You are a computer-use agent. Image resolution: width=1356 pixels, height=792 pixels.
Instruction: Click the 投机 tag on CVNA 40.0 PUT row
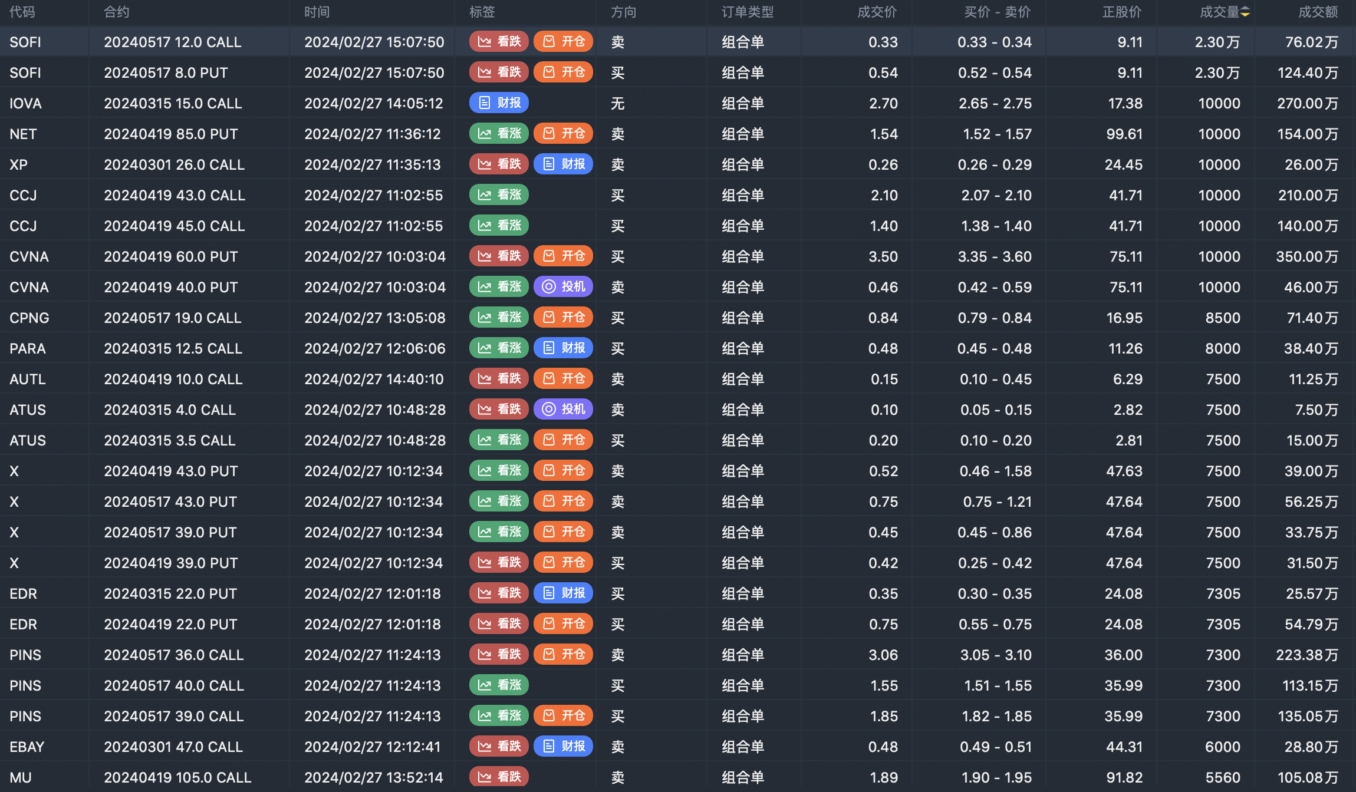pos(563,287)
